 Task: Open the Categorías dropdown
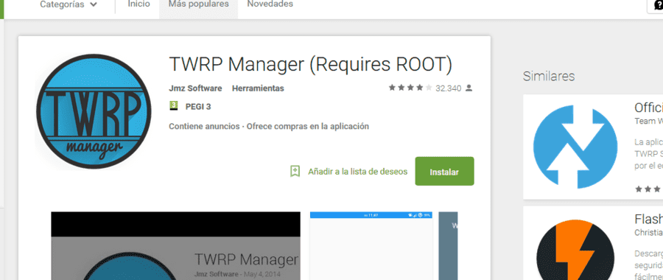pos(69,4)
